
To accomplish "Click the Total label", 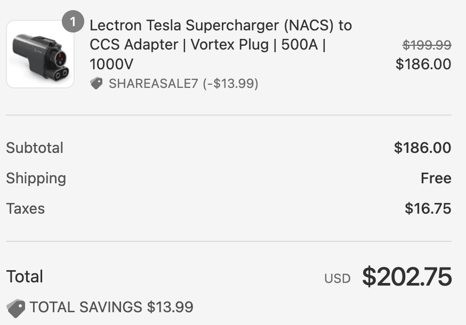I will [25, 277].
